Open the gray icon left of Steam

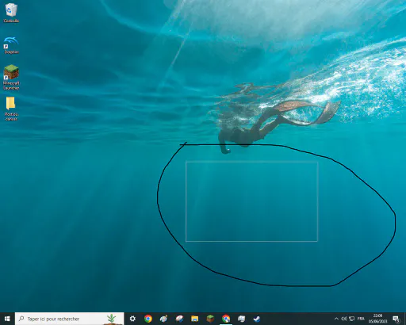tap(241, 319)
